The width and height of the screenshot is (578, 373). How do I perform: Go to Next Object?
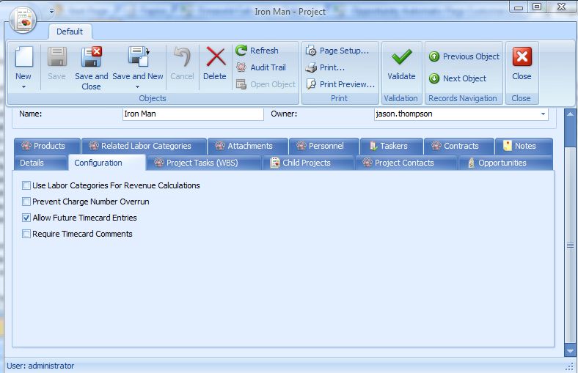click(x=458, y=78)
